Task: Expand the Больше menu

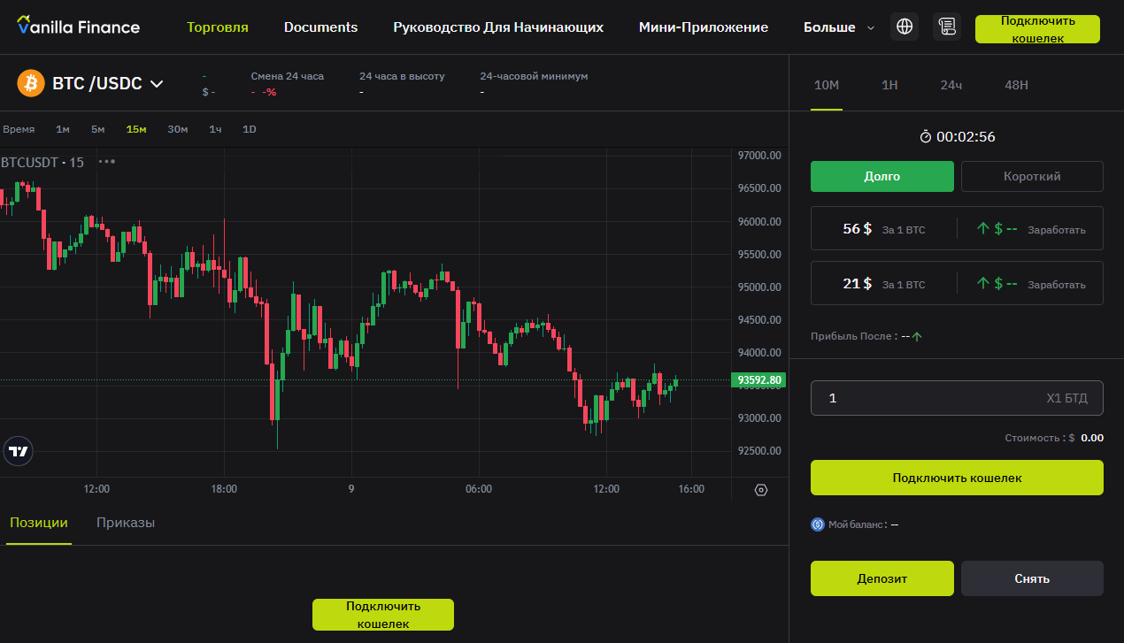Action: [838, 27]
